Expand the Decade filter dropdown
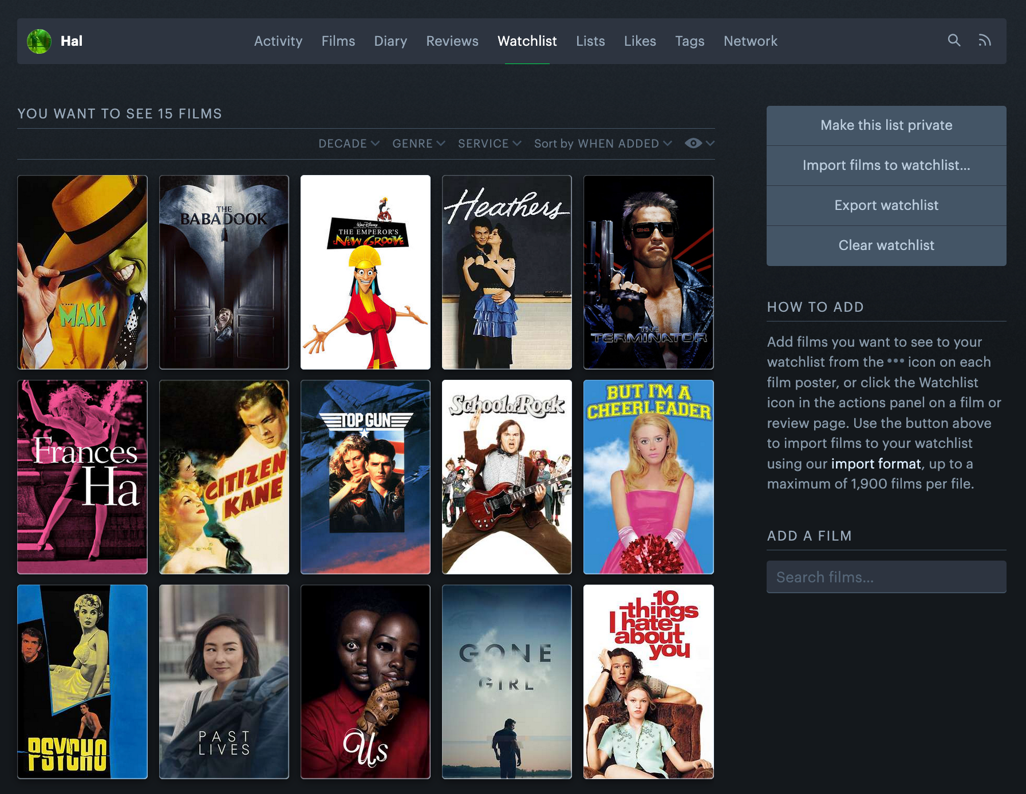Image resolution: width=1026 pixels, height=794 pixels. (348, 144)
